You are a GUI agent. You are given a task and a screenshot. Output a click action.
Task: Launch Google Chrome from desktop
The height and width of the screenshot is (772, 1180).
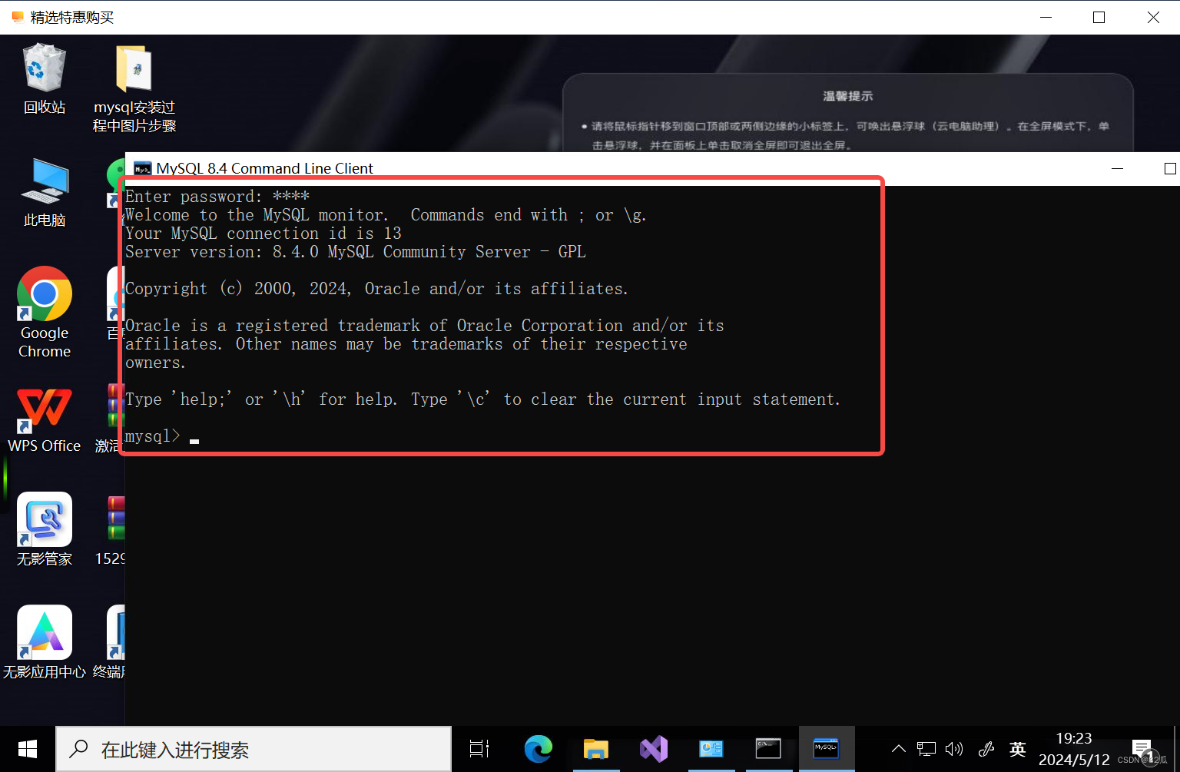pyautogui.click(x=45, y=312)
